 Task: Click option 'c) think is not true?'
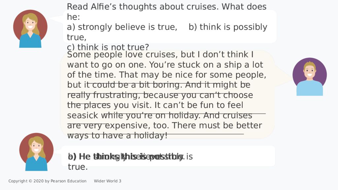pyautogui.click(x=108, y=47)
